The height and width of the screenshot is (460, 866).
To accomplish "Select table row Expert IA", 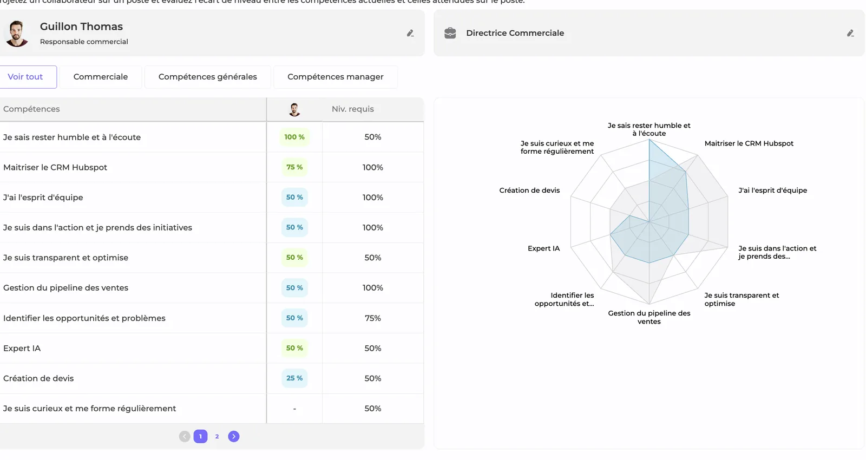I will [x=212, y=348].
